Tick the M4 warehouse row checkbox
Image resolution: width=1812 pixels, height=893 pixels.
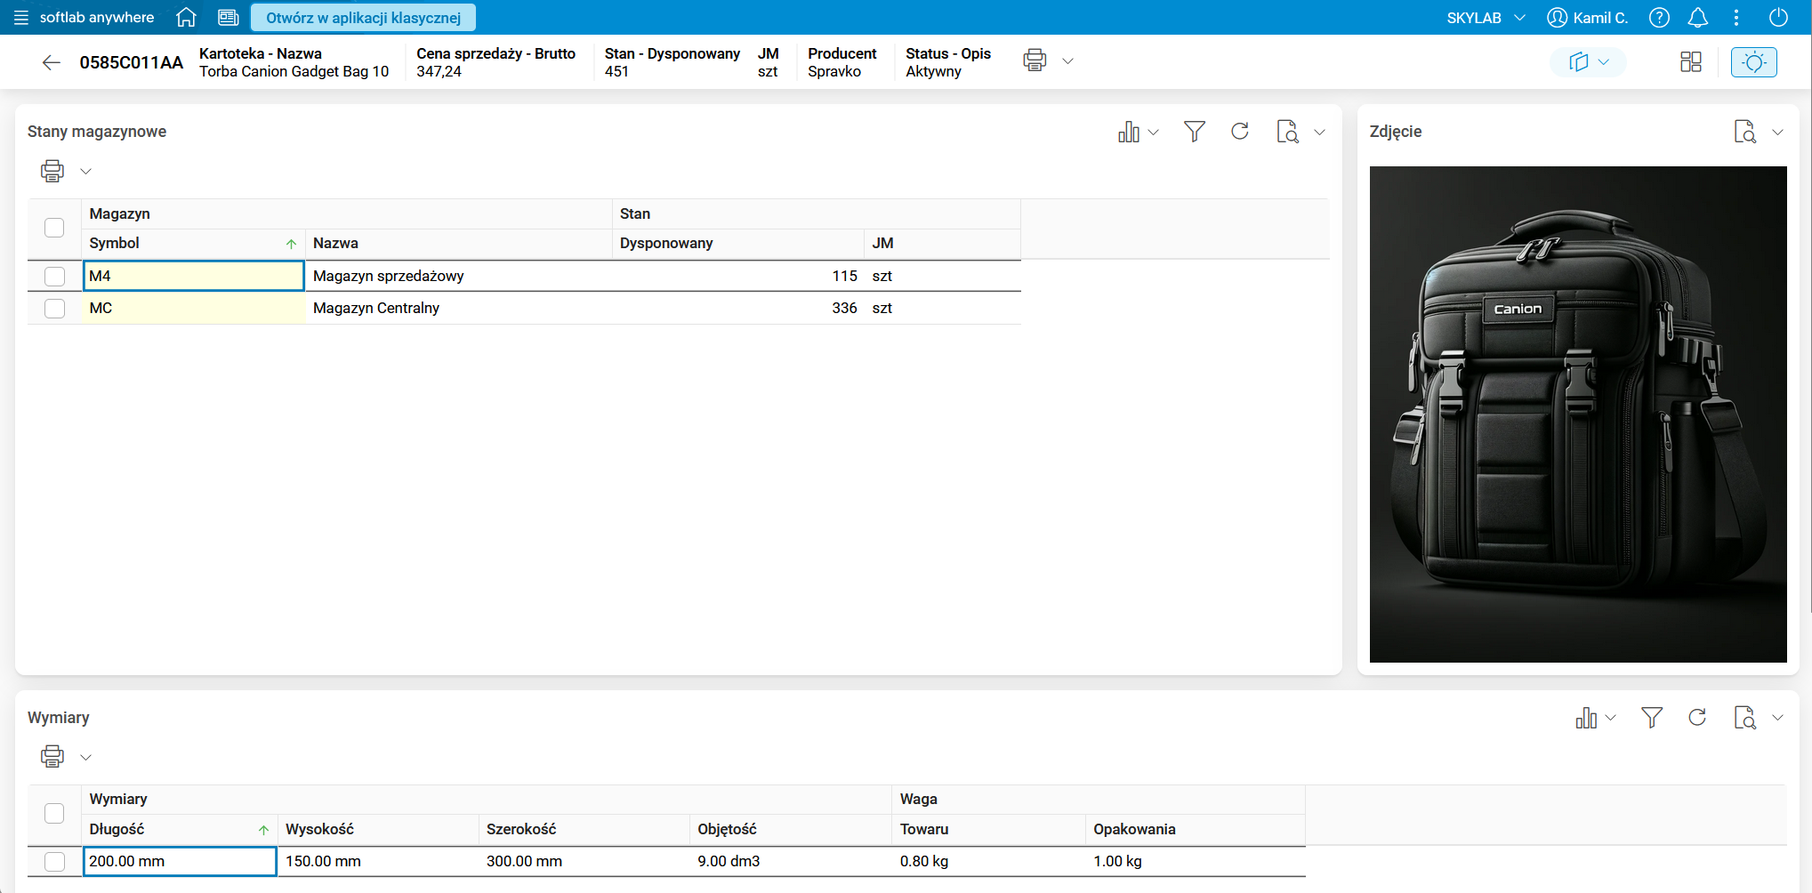pos(54,277)
